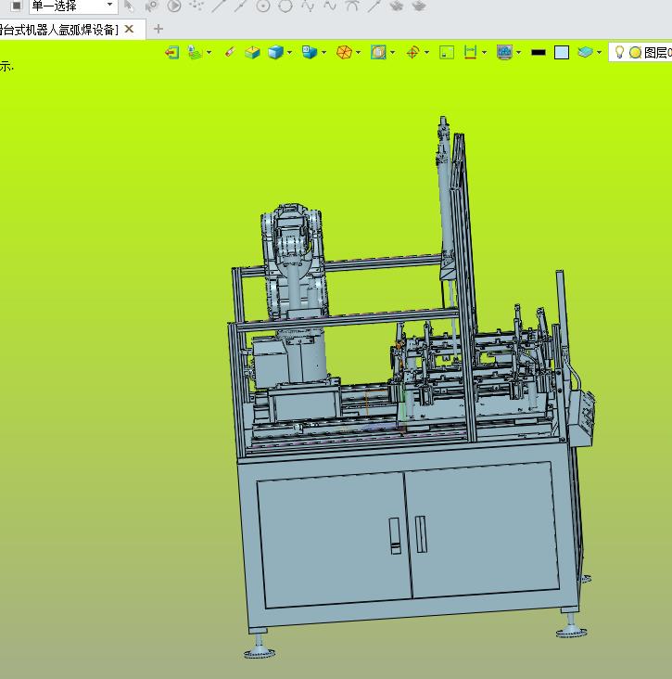Click the dimension measure icon

(470, 53)
